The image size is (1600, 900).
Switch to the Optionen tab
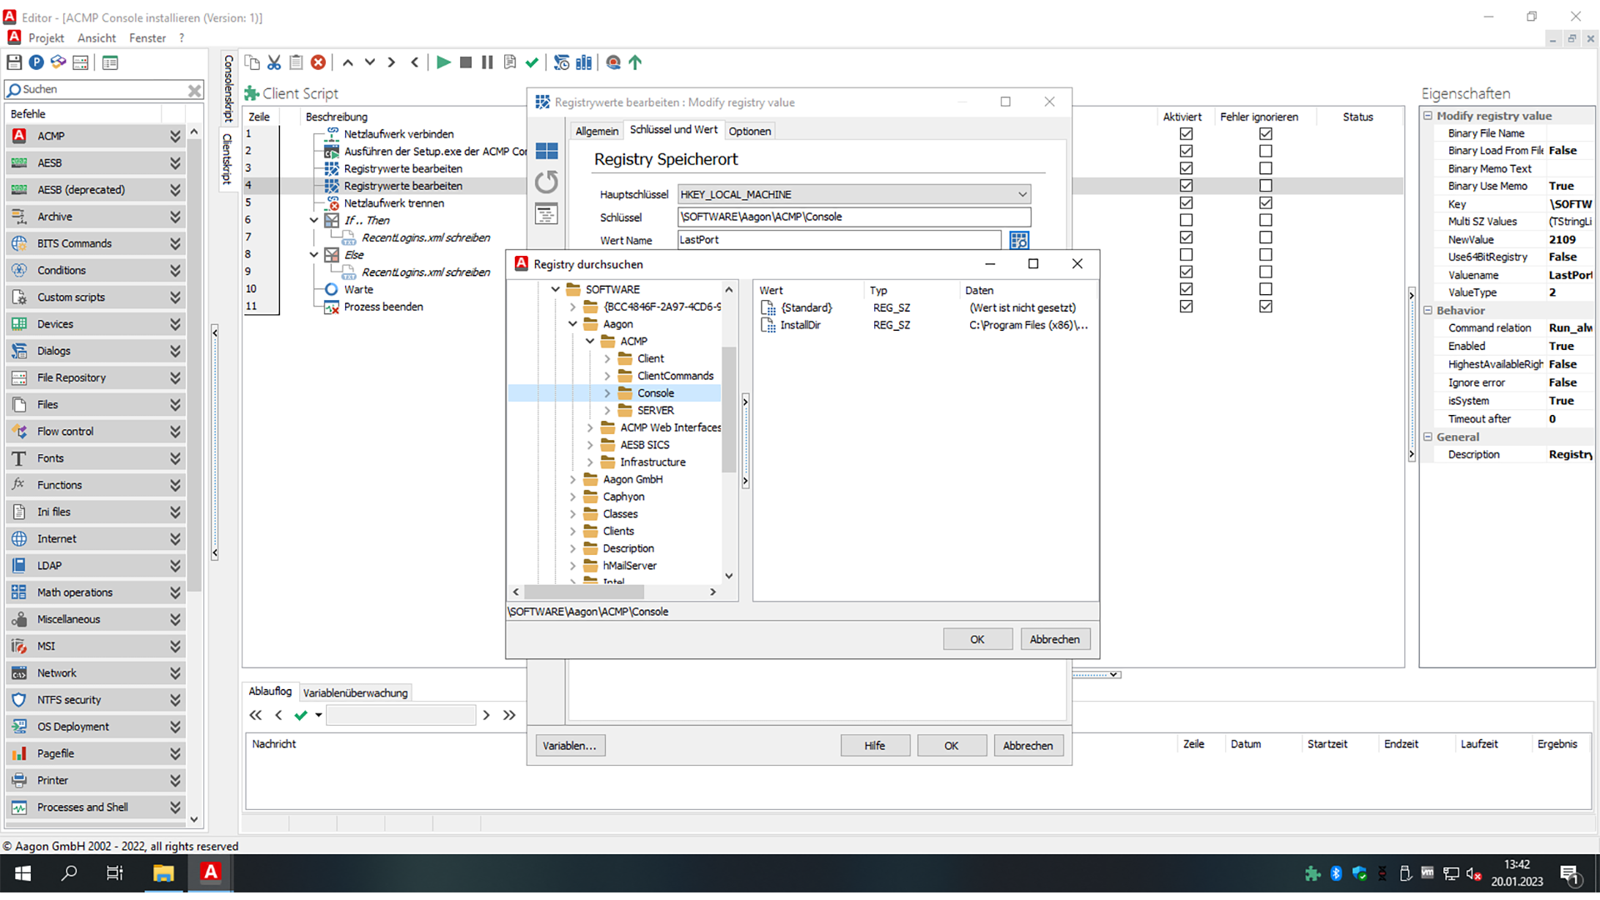point(749,131)
